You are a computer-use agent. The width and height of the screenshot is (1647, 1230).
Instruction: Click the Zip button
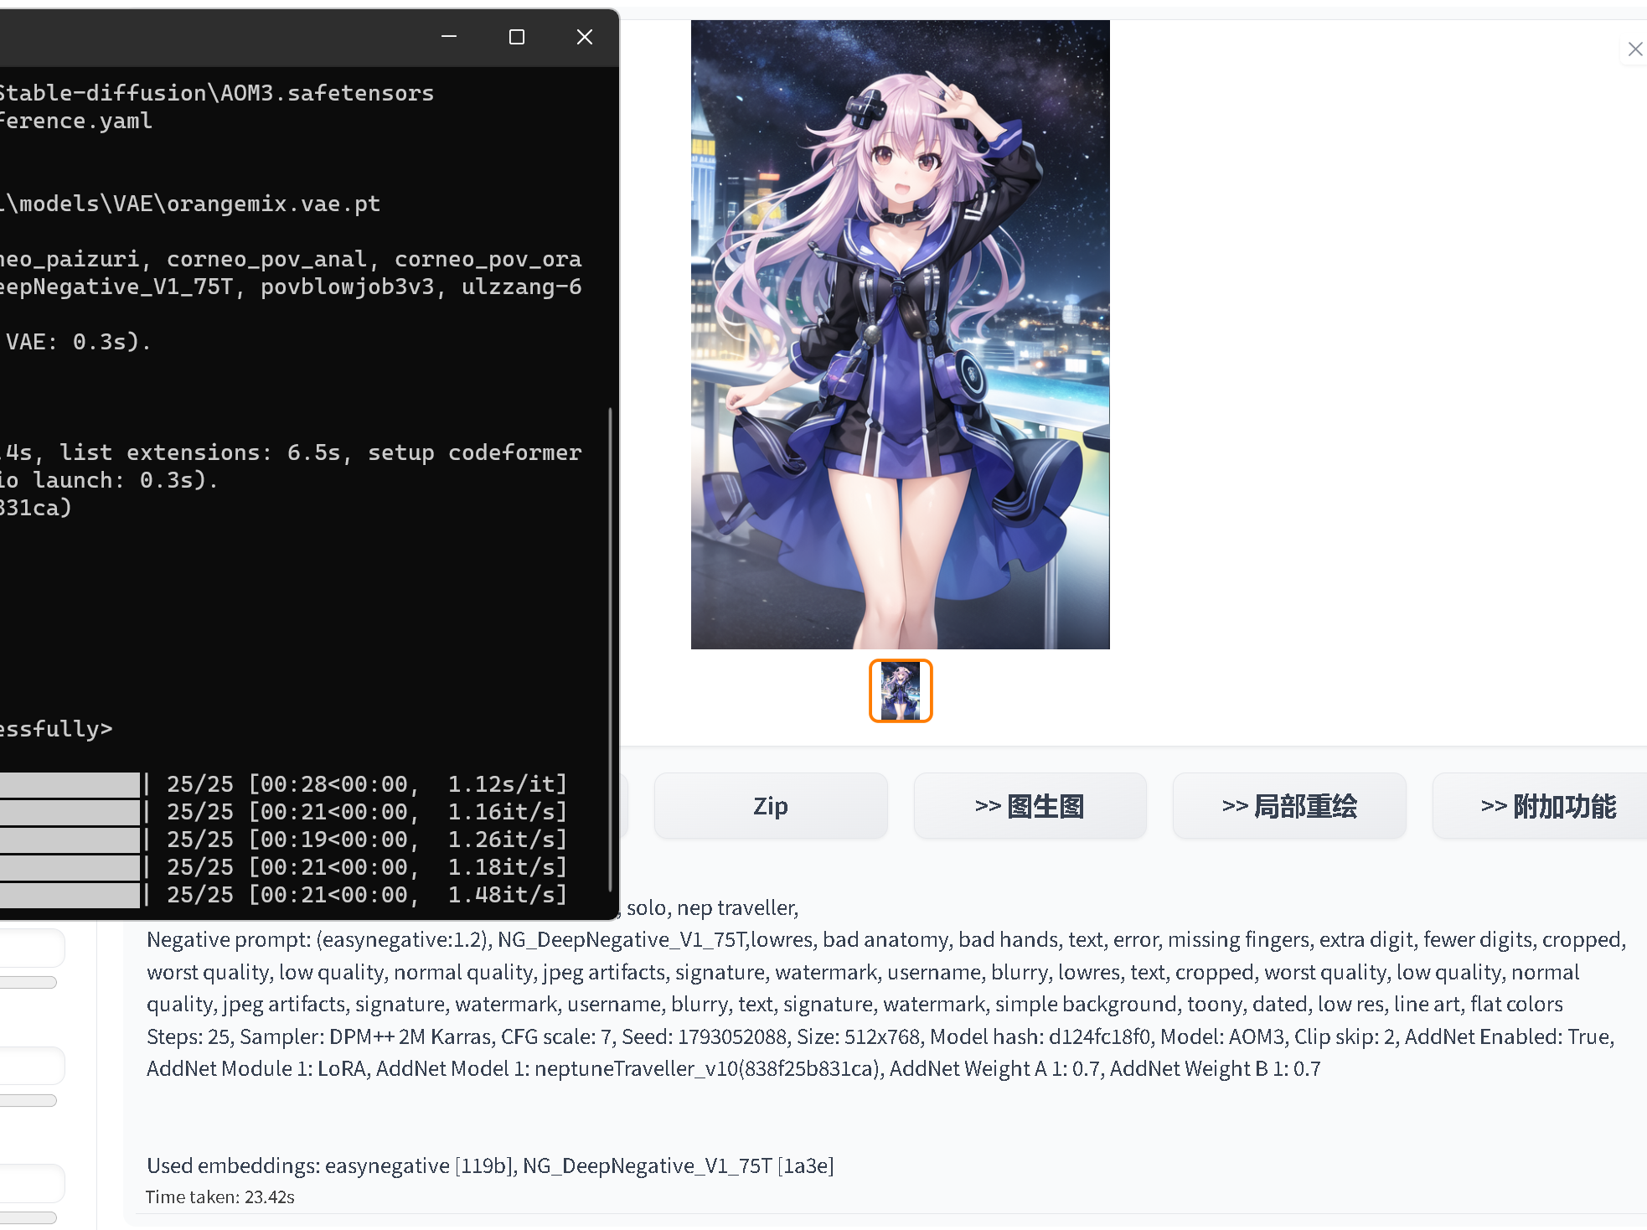771,806
